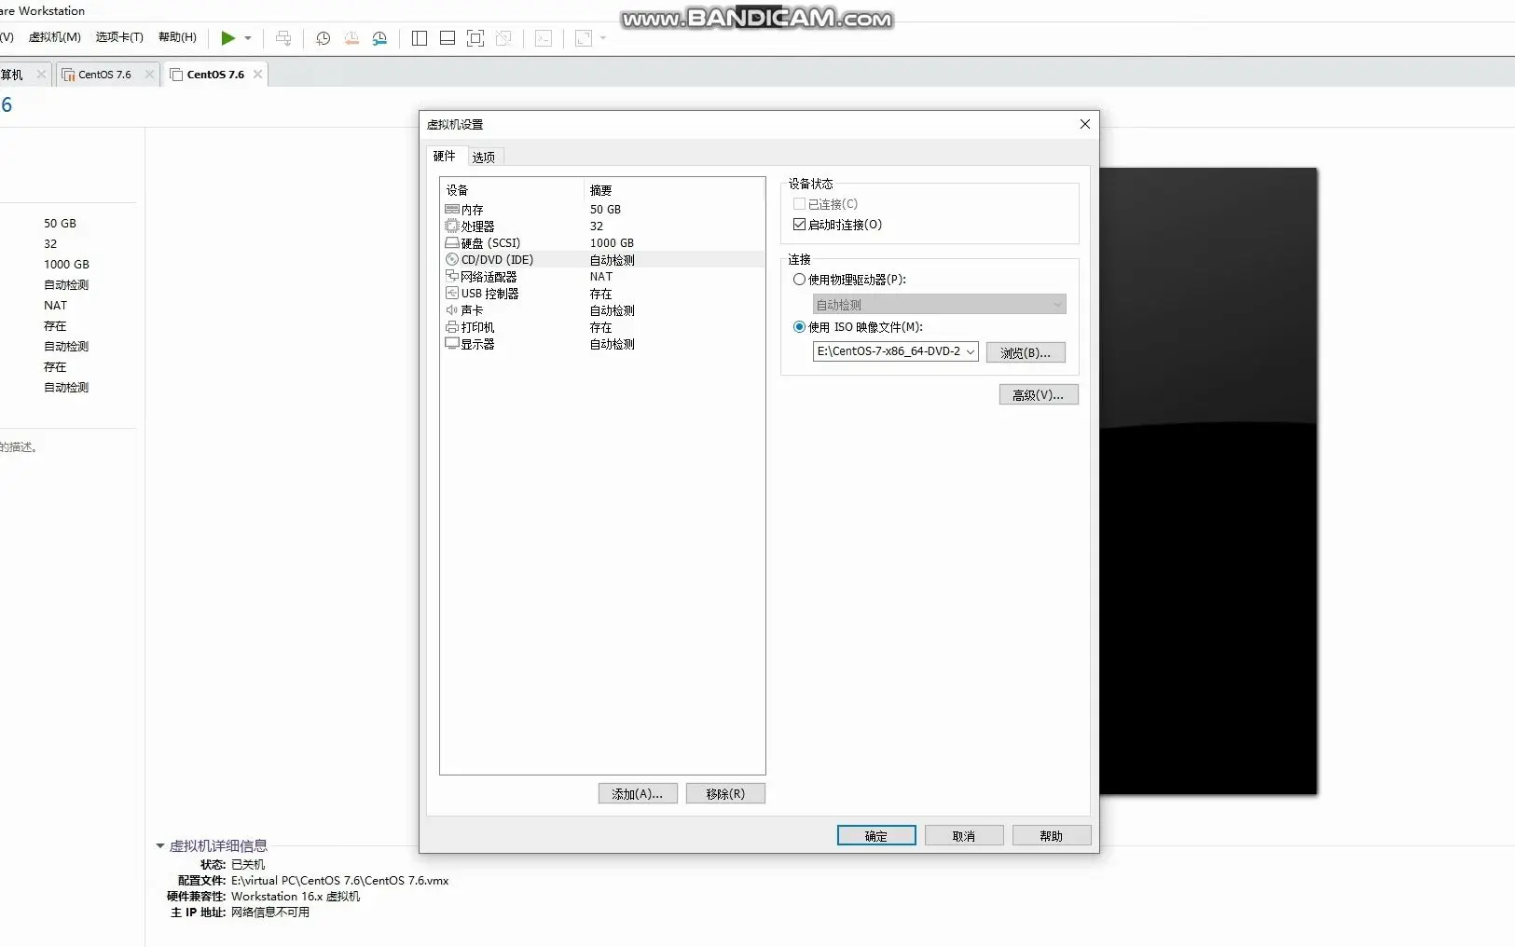This screenshot has width=1515, height=947.
Task: Click the 1000 GB value in sidebar
Action: click(x=66, y=265)
